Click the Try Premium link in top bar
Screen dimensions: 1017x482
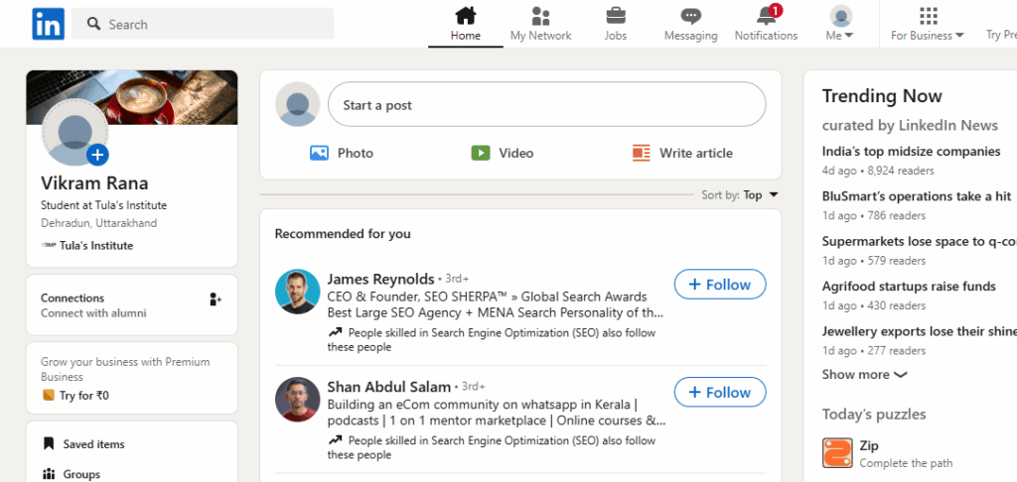tap(1001, 35)
